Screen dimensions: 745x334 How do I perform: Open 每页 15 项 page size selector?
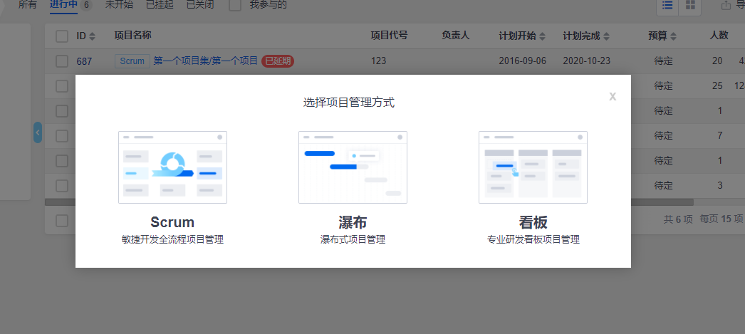pos(721,219)
